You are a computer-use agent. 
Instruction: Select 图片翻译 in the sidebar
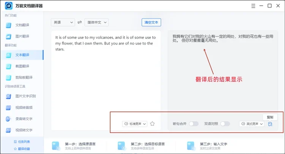22,37
